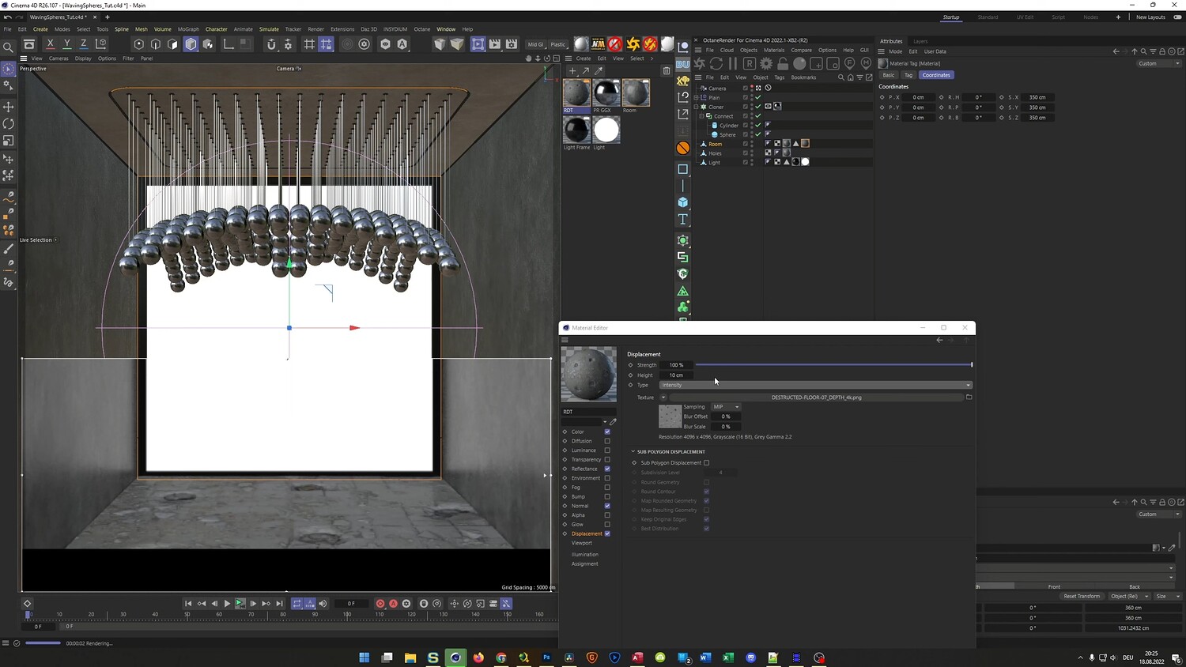Click the new material plus icon
The height and width of the screenshot is (667, 1186).
coord(572,71)
